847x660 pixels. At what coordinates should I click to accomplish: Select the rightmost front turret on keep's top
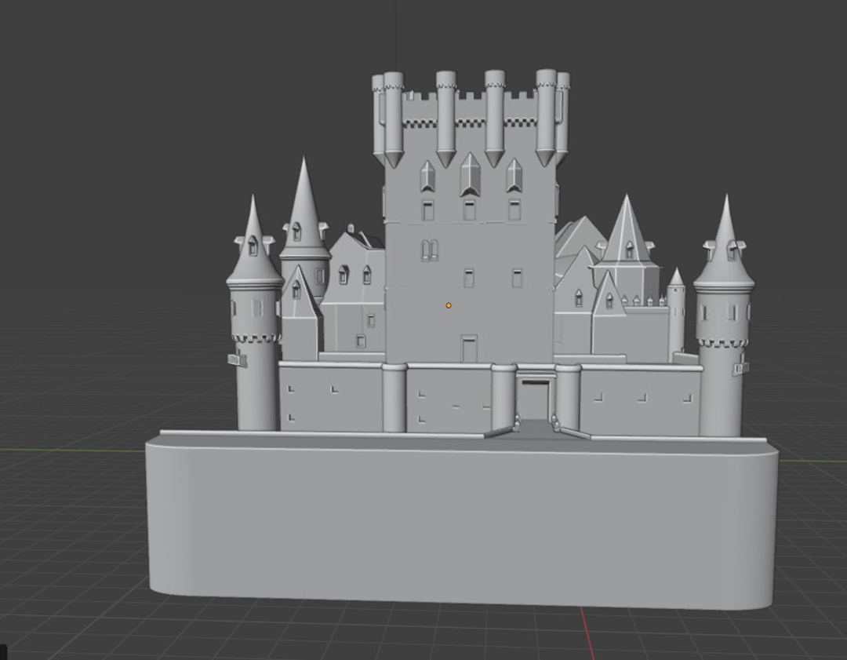click(x=546, y=116)
